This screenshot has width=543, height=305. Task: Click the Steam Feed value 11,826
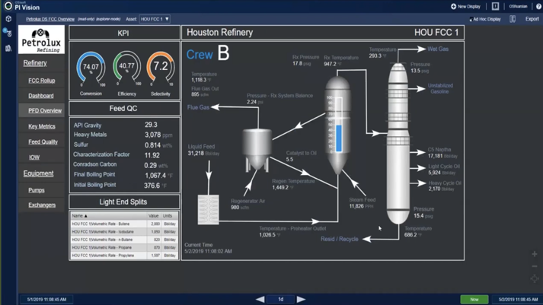(356, 206)
